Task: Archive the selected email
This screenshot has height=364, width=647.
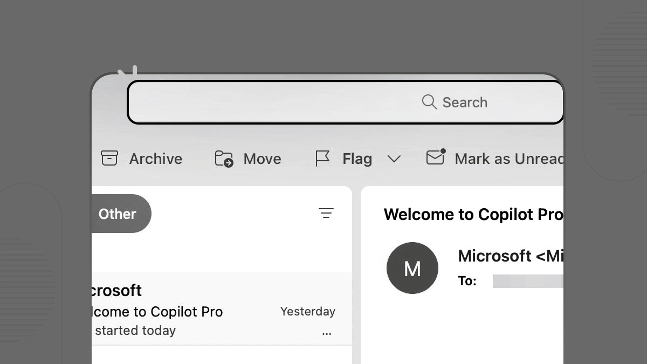Action: (142, 159)
